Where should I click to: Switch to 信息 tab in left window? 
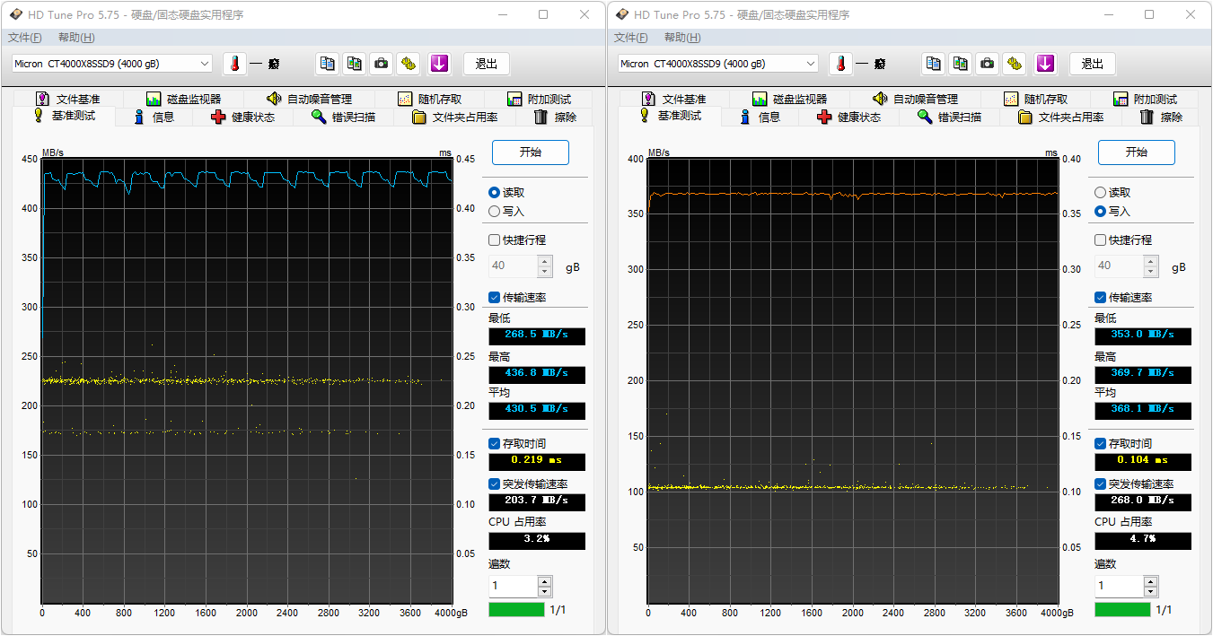tap(154, 118)
